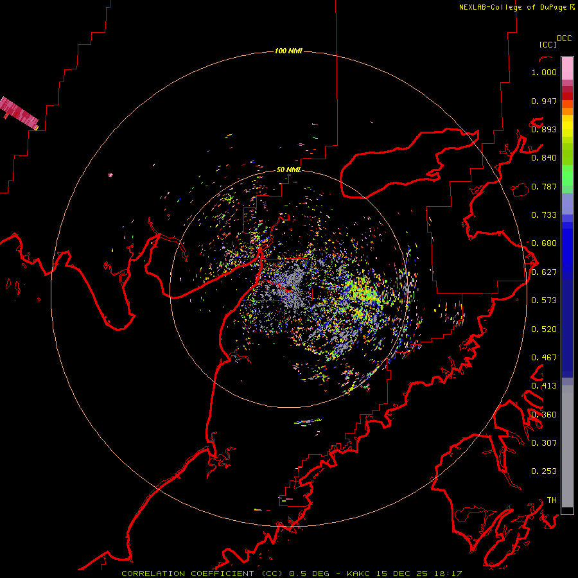Click the 0.680 legend value
The image size is (578, 578).
point(544,243)
